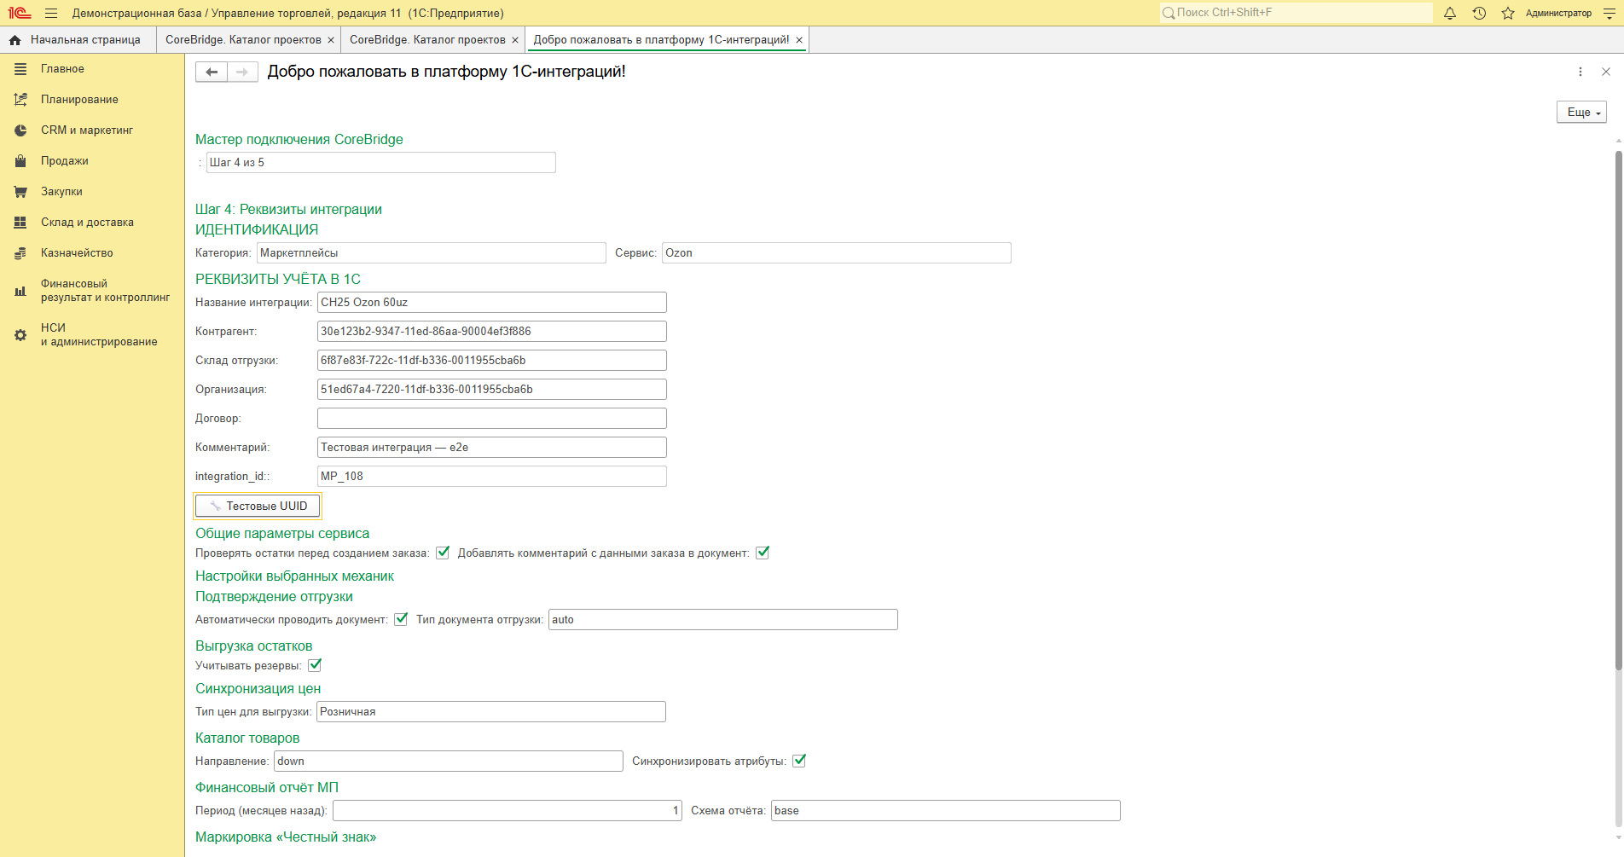The width and height of the screenshot is (1624, 857).
Task: Toggle Проверять остатки перед созданием заказа checkbox
Action: tap(443, 553)
